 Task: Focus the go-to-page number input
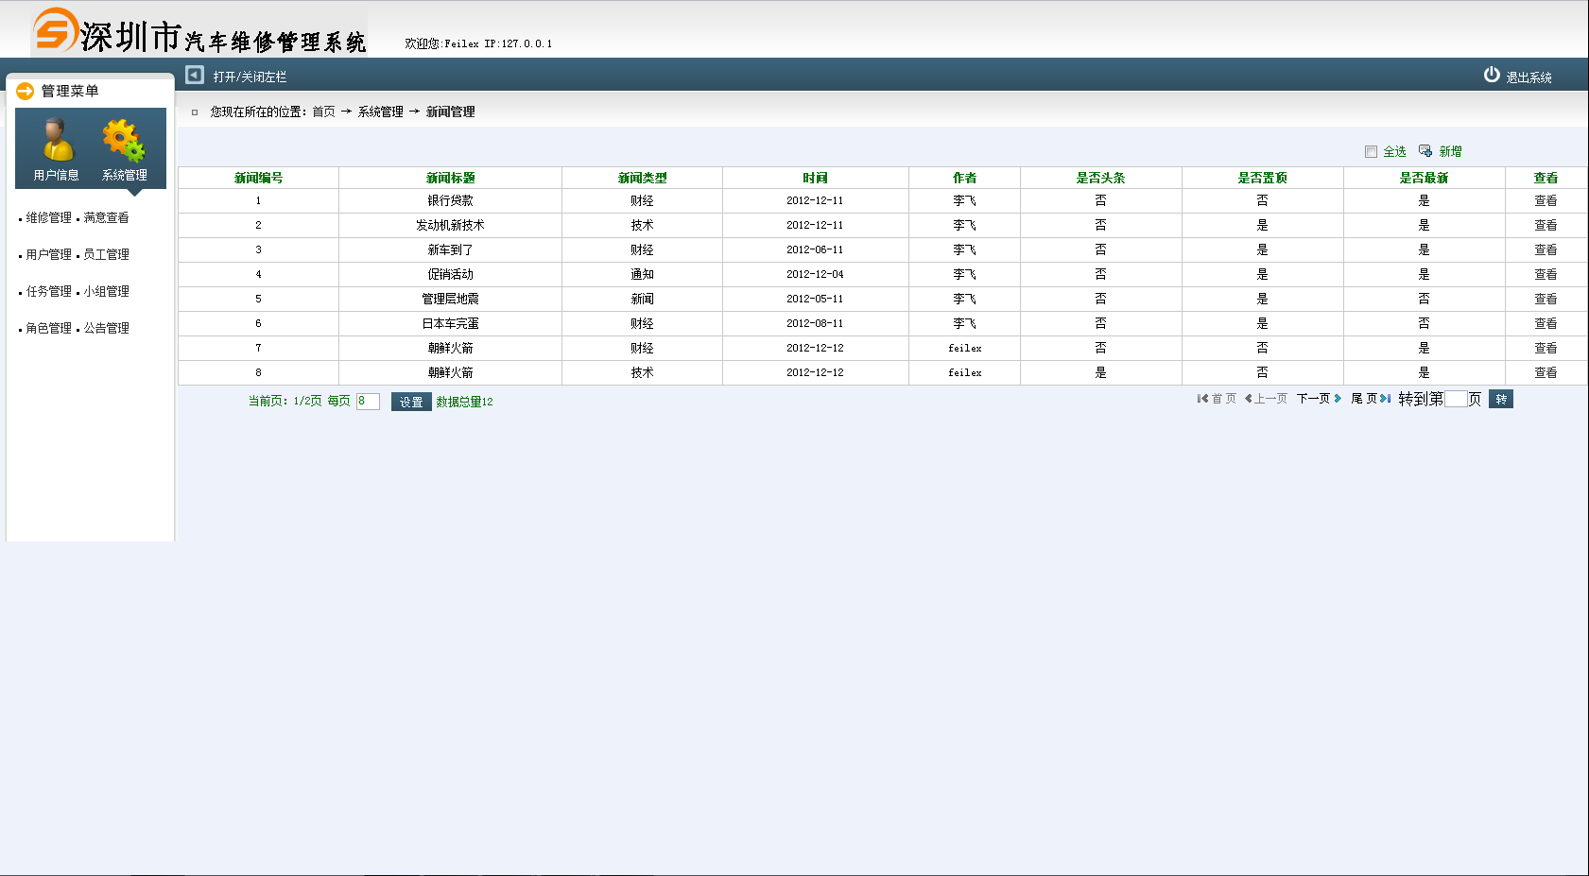tap(1456, 399)
